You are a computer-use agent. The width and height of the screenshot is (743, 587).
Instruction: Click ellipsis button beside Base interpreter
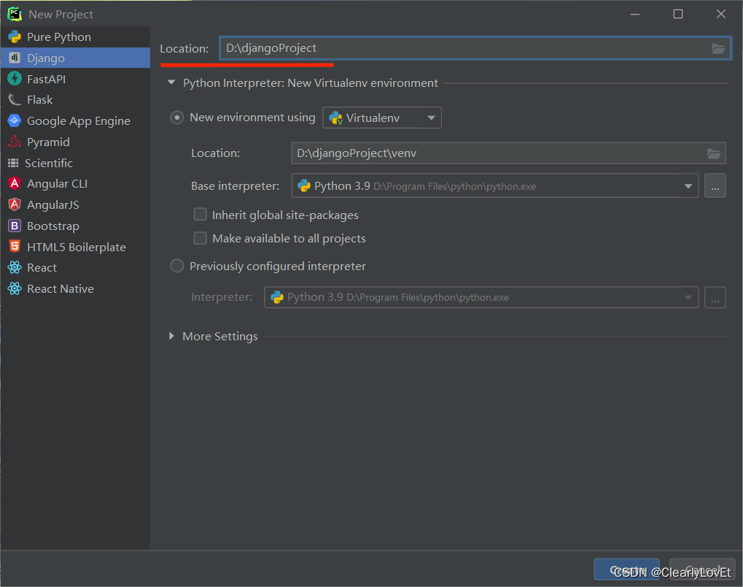(x=715, y=185)
